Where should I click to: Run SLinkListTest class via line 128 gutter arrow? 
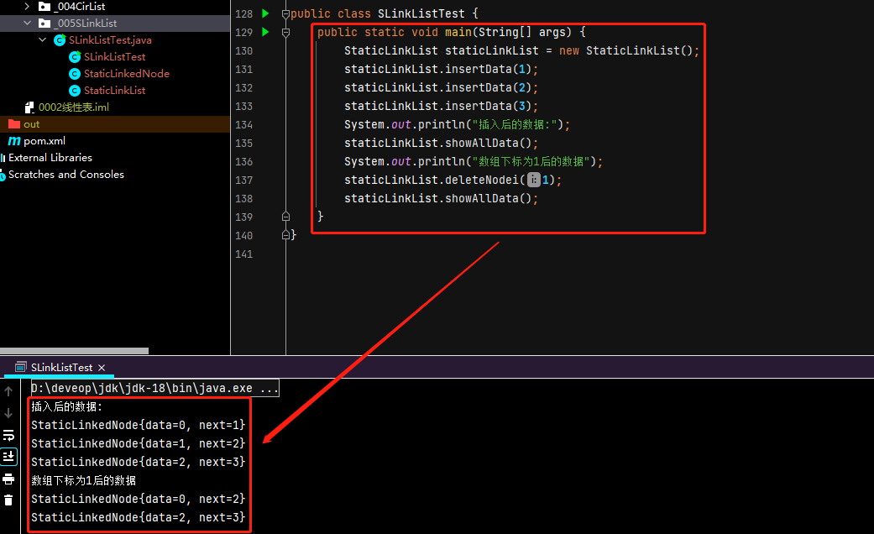[266, 13]
